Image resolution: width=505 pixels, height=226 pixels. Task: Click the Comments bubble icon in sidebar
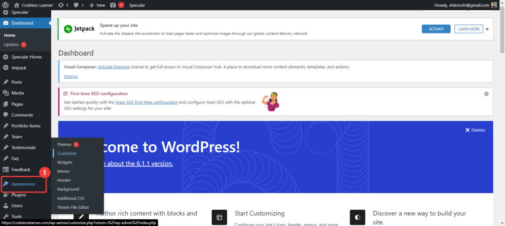click(5, 115)
